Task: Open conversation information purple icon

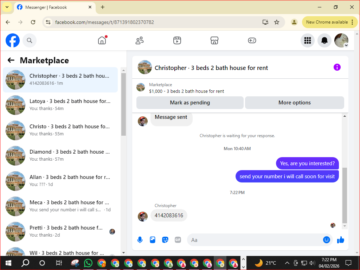Action: point(337,67)
